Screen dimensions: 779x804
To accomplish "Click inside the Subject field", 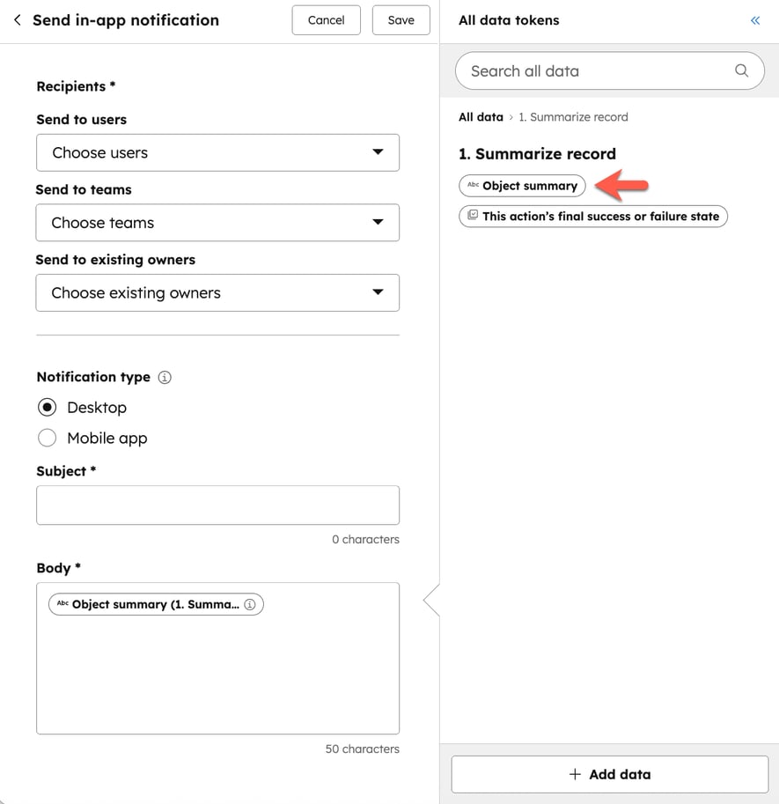I will coord(217,504).
